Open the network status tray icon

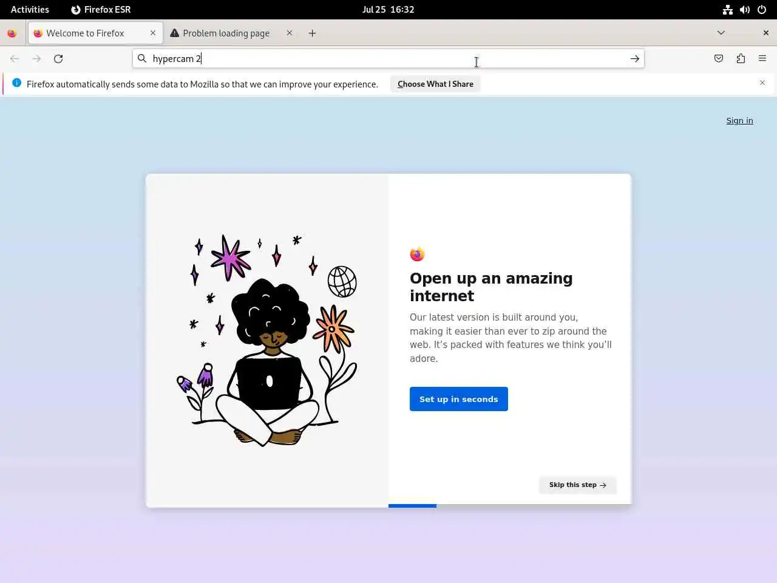point(727,10)
